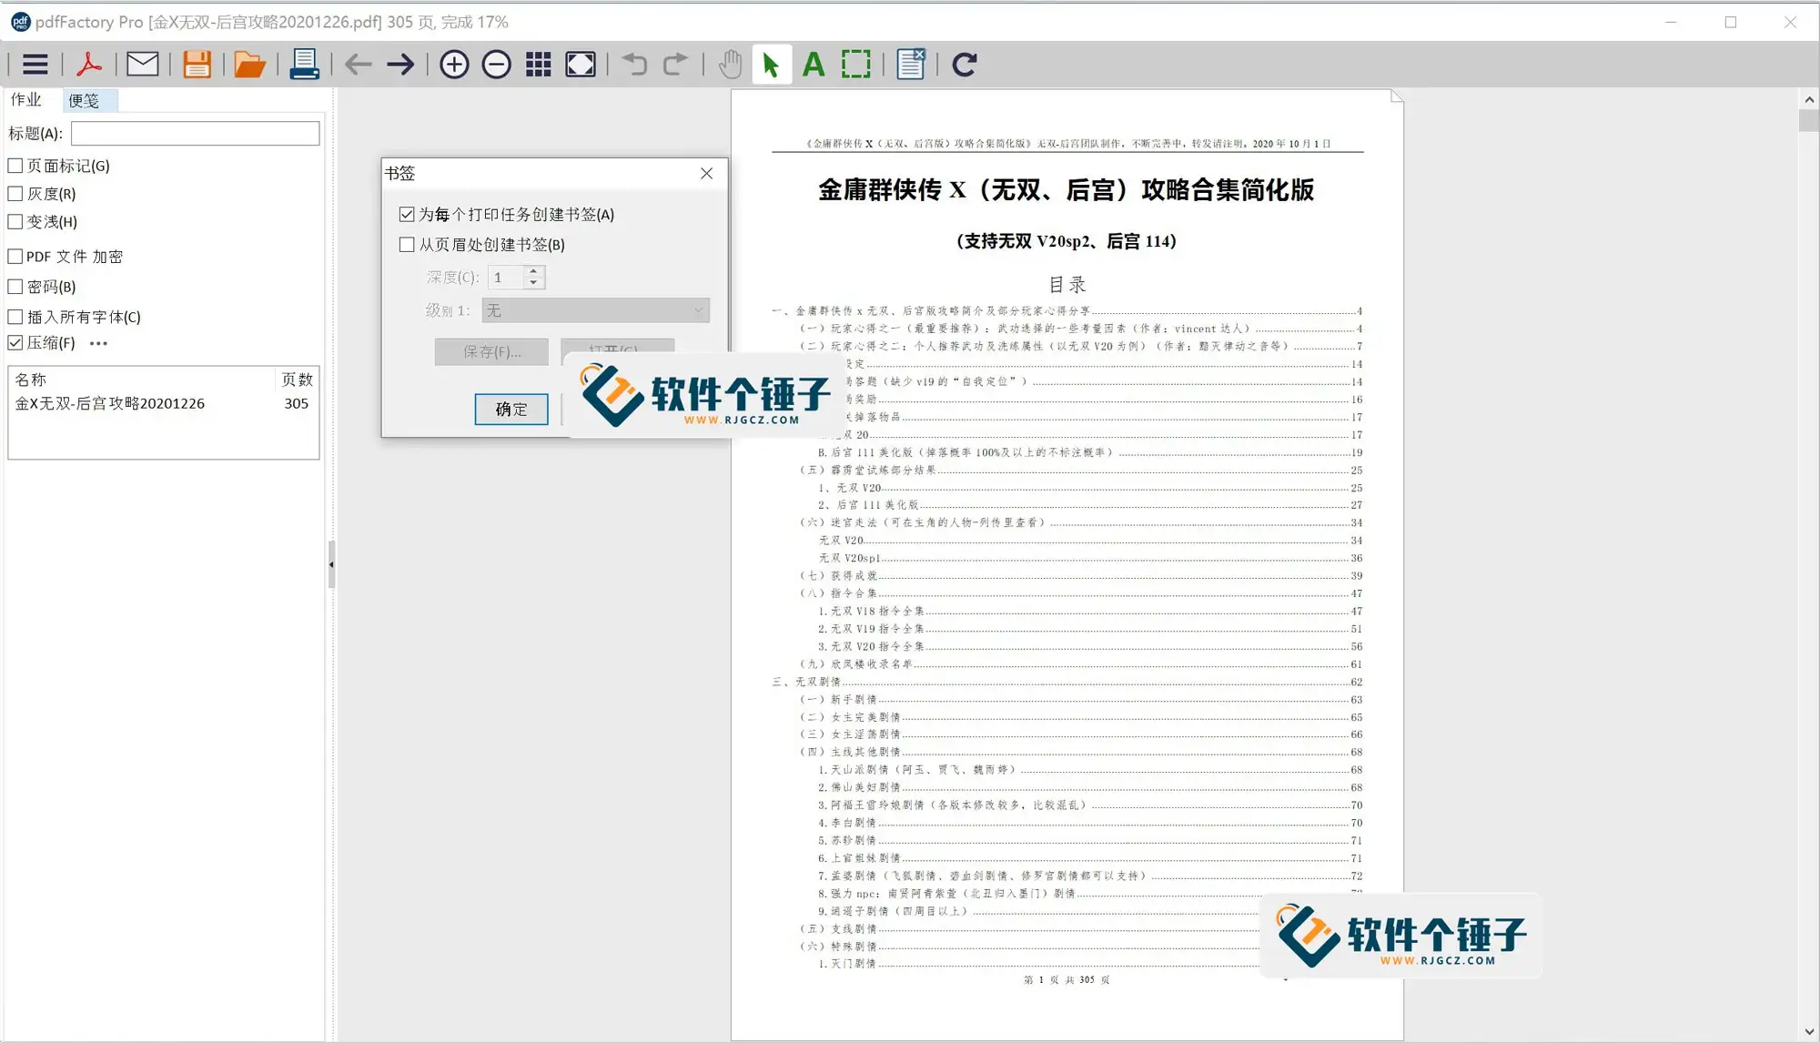Send PDF via email envelope icon
Screen dimensions: 1820x1043
[x=142, y=65]
